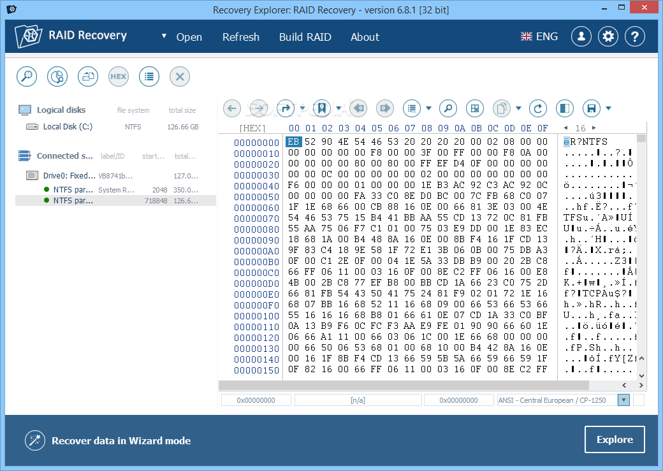Switch language via ENG selector
663x471 pixels.
pyautogui.click(x=539, y=36)
